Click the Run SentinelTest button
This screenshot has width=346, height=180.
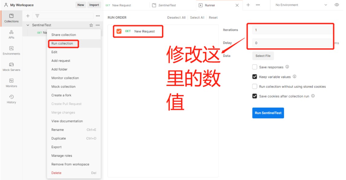pyautogui.click(x=268, y=113)
